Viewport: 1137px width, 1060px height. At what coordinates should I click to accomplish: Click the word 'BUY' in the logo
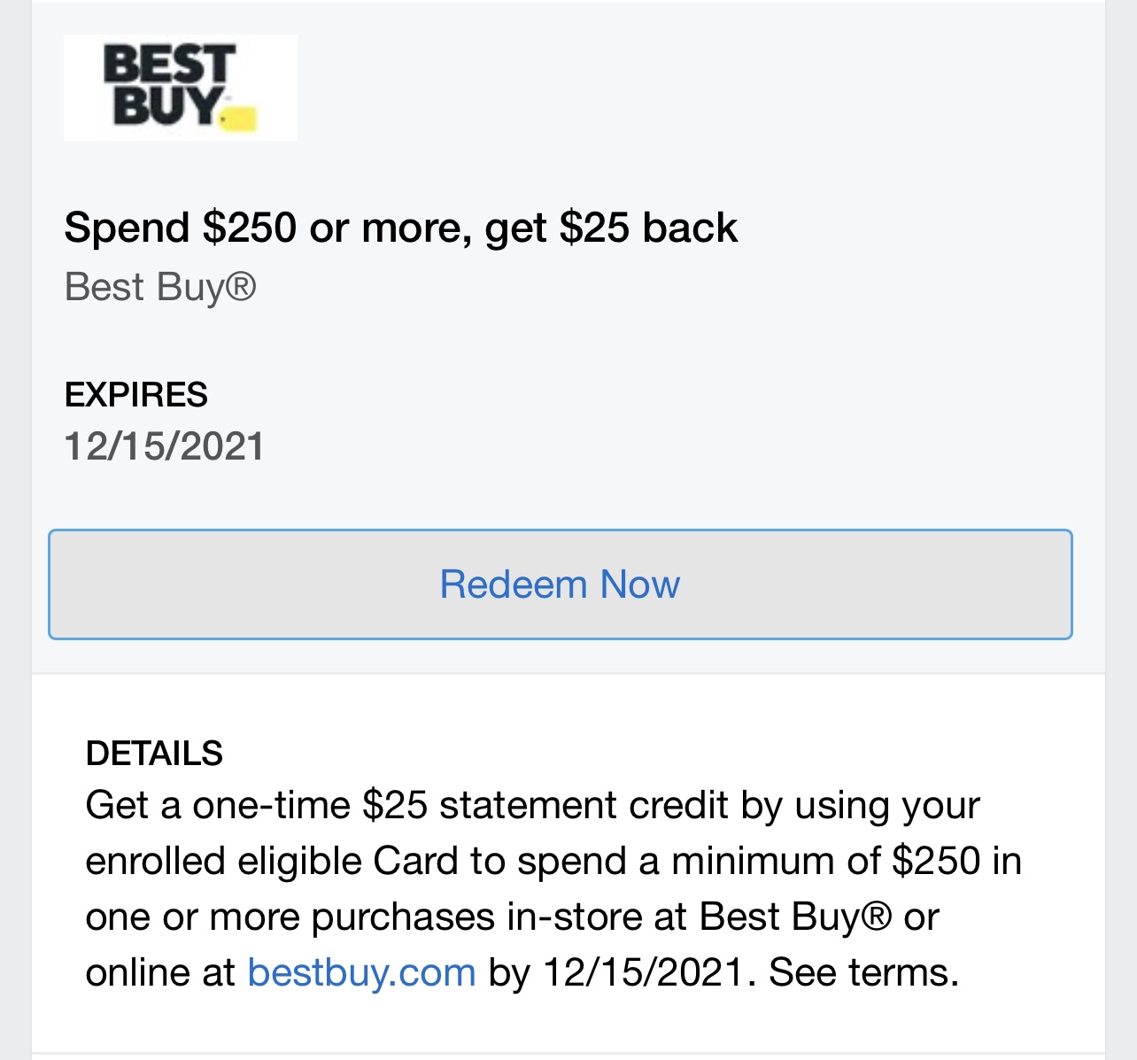[166, 106]
